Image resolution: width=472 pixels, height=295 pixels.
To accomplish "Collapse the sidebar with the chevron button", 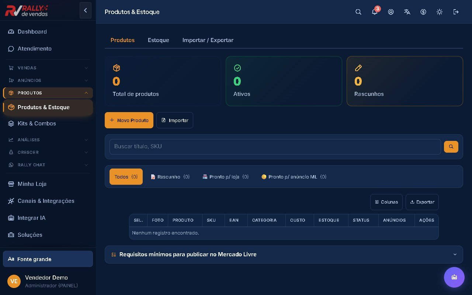I will point(86,10).
